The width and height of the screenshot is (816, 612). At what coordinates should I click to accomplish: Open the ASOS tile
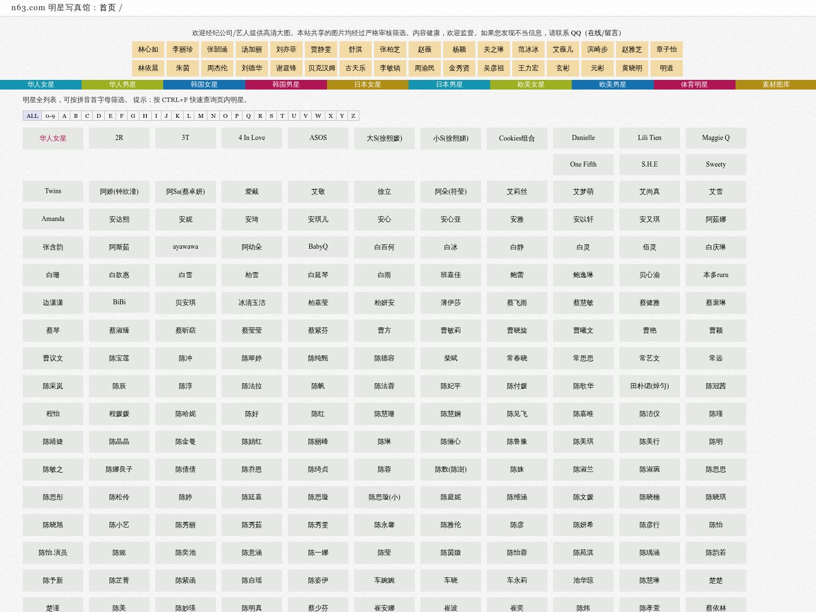(x=318, y=138)
